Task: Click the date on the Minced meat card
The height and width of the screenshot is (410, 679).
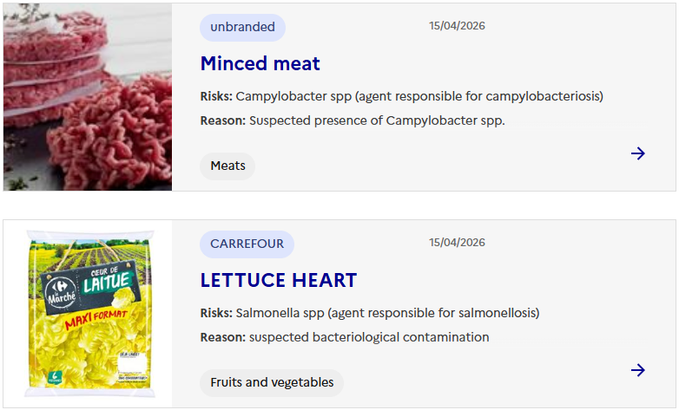Action: pyautogui.click(x=457, y=26)
